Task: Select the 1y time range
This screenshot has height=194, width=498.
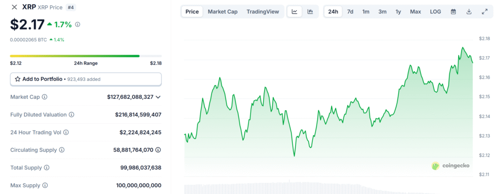Action: coord(398,12)
